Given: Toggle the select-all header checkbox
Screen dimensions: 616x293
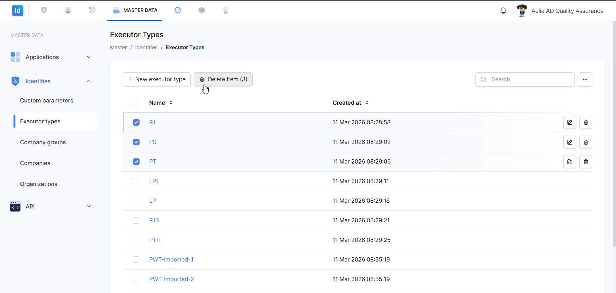Looking at the screenshot, I should pos(136,103).
